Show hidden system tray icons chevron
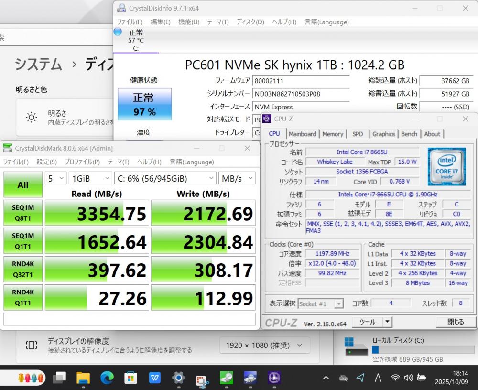Viewport: 478px width, 390px height. tap(326, 378)
